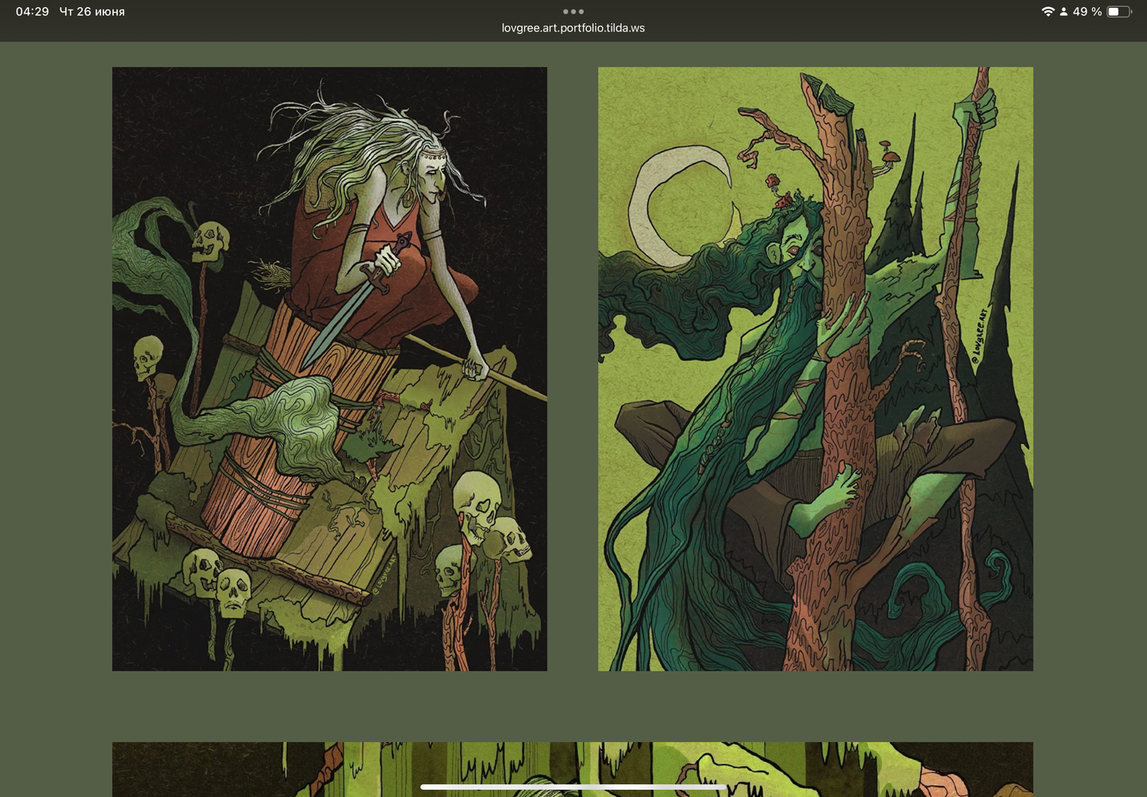Tap the 04:29 clock in status bar
1147x797 pixels.
pyautogui.click(x=33, y=11)
